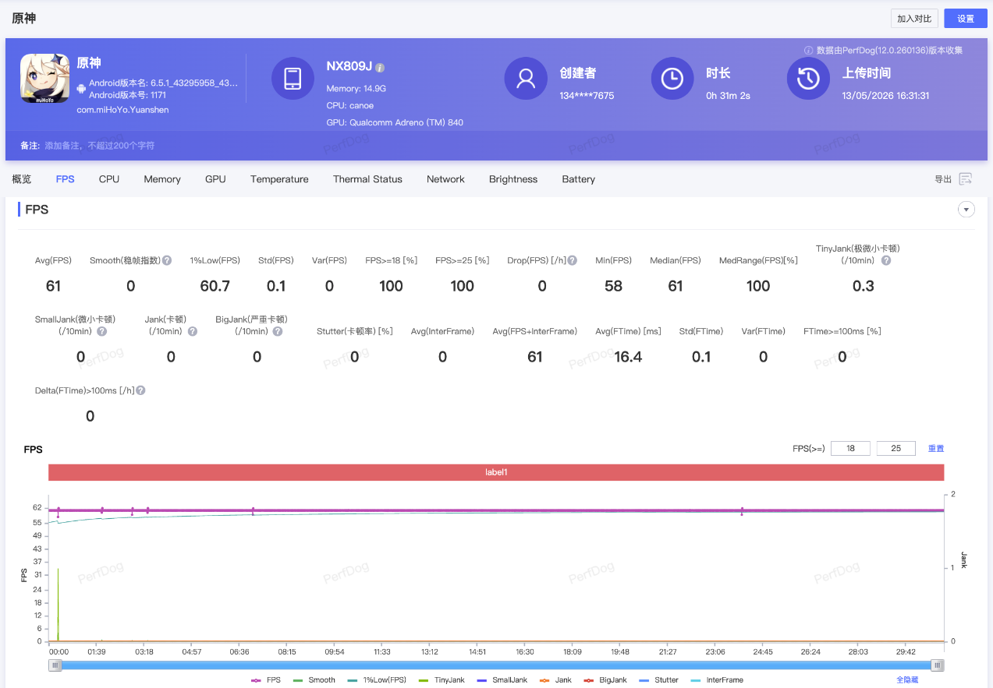
Task: Open help for TinyJank(极微小卡顿)
Action: pos(886,260)
